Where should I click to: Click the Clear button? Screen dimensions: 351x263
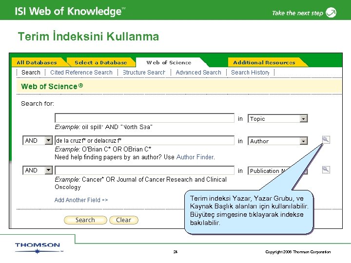pos(123,220)
